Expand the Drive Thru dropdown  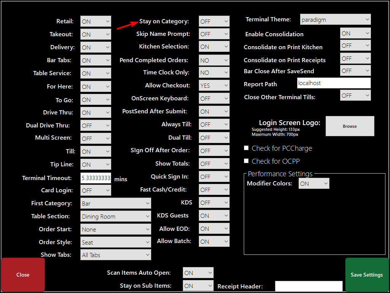click(96, 113)
